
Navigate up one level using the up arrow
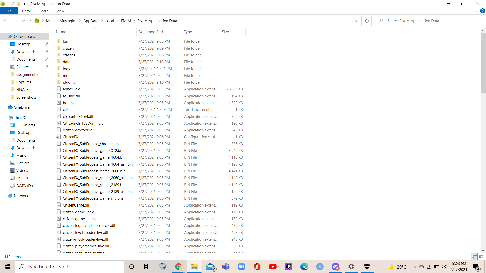[30, 21]
